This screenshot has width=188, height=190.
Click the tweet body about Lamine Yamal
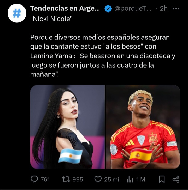coord(103,56)
